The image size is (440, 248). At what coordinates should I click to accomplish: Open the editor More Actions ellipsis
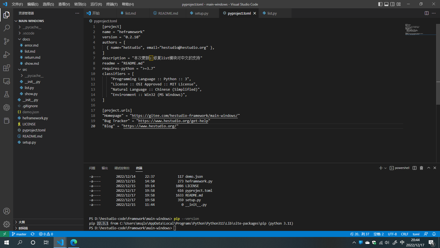(x=434, y=13)
